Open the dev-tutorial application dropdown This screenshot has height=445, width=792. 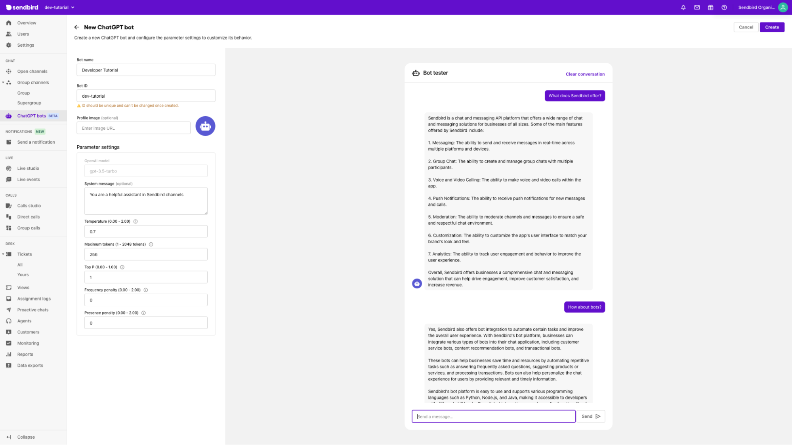click(x=59, y=8)
